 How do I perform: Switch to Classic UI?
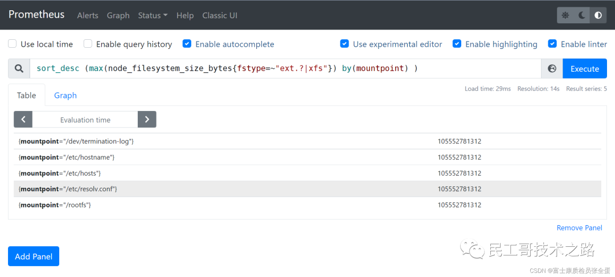pyautogui.click(x=220, y=15)
